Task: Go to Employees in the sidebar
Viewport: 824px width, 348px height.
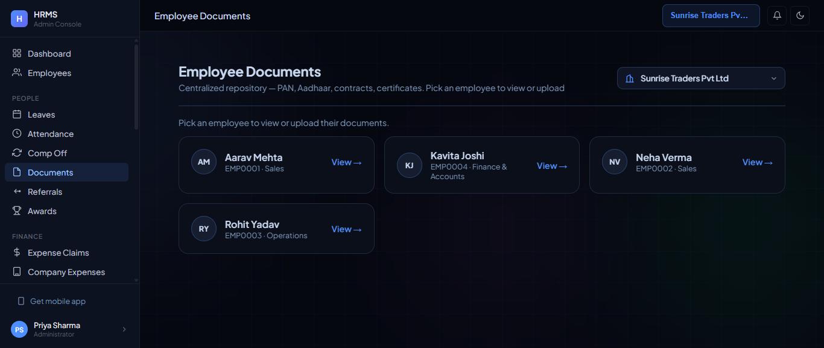Action: tap(66, 73)
